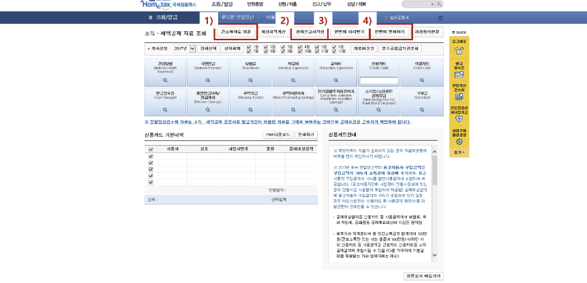The image size is (587, 283).
Task: Open the 신고/납부 top menu
Action: (x=322, y=4)
